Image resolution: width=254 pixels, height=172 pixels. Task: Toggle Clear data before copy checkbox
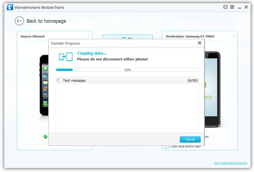(167, 147)
